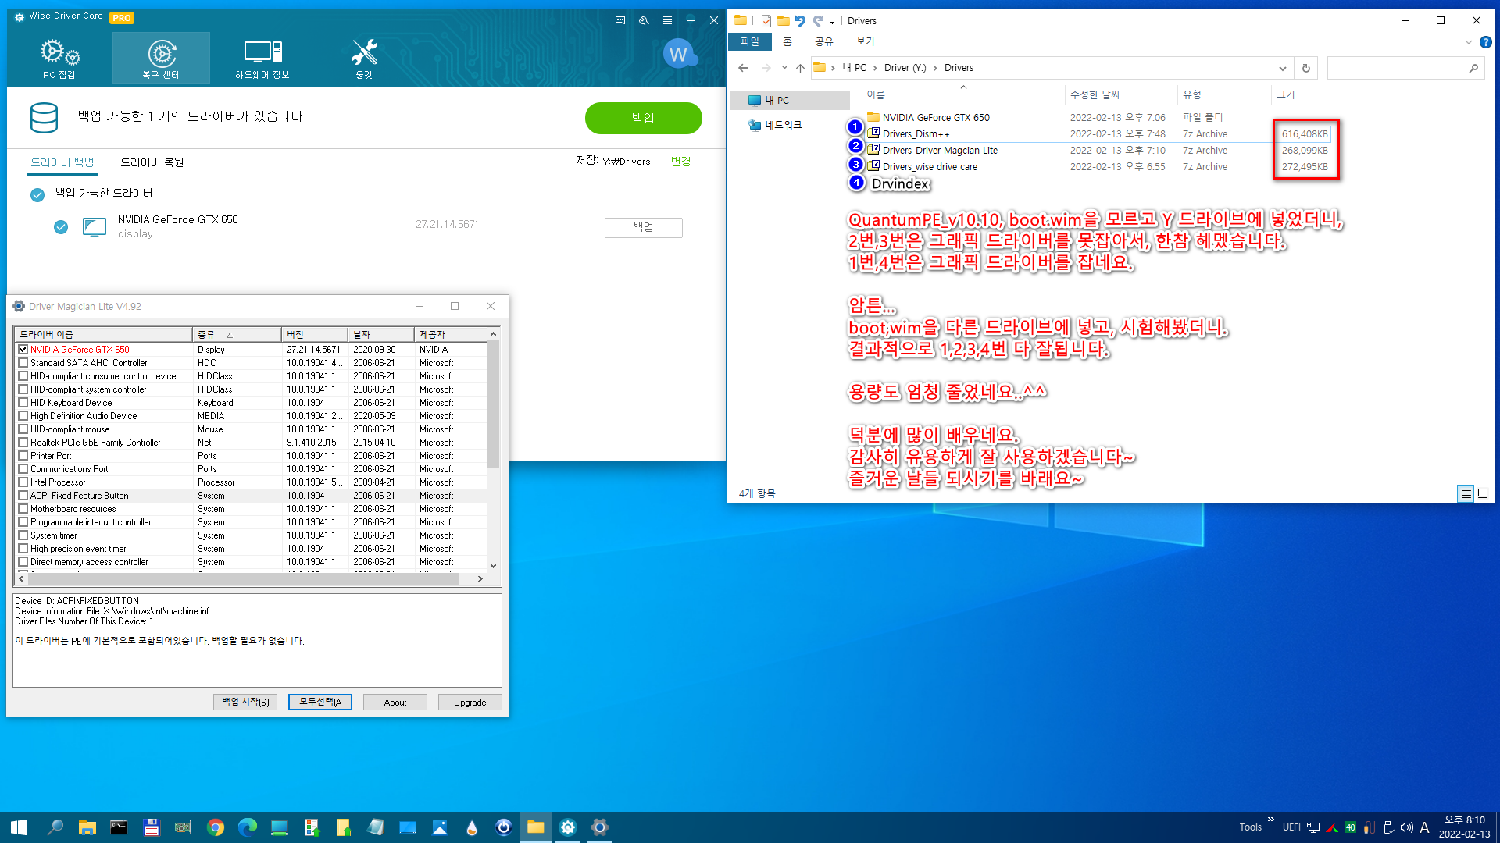The image size is (1500, 843).
Task: Toggle NVIDIA GeForce GTX 650 checkbox in Wise Driver Care
Action: [61, 227]
